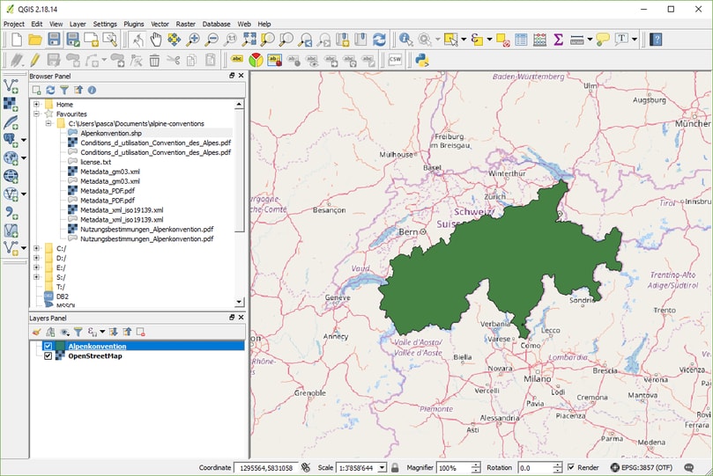Click the Save Project floppy icon
The width and height of the screenshot is (713, 476).
point(54,40)
